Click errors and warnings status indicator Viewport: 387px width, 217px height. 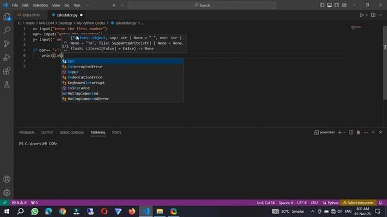(19, 203)
